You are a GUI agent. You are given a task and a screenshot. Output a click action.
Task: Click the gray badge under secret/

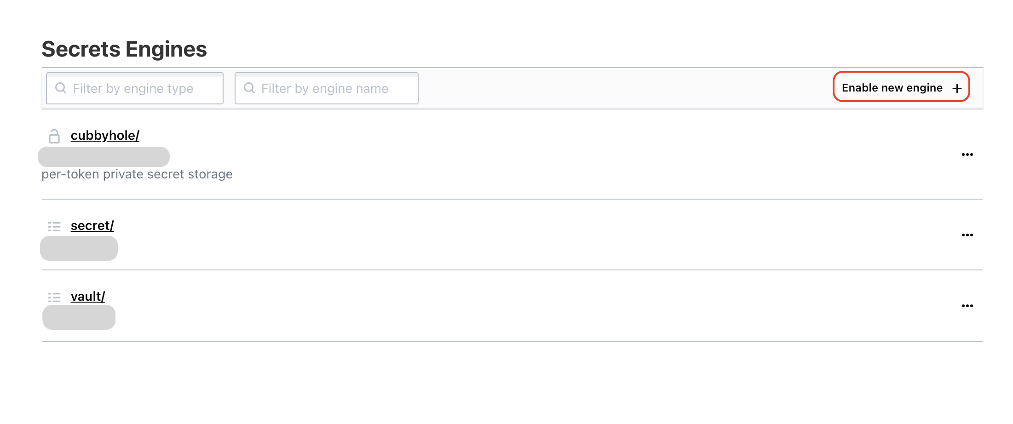tap(79, 248)
